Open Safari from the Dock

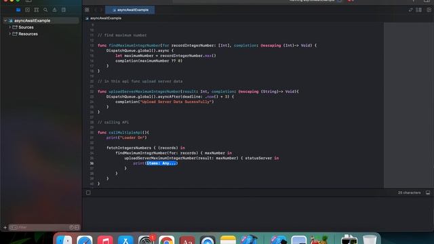[x=85, y=240]
